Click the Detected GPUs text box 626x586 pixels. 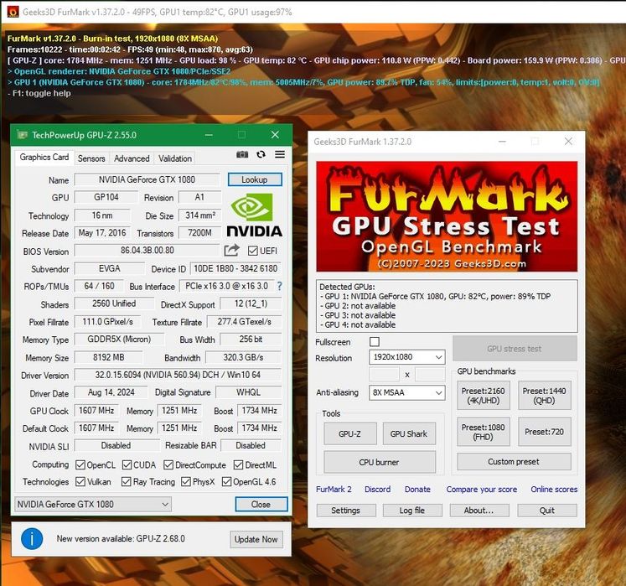pos(447,306)
